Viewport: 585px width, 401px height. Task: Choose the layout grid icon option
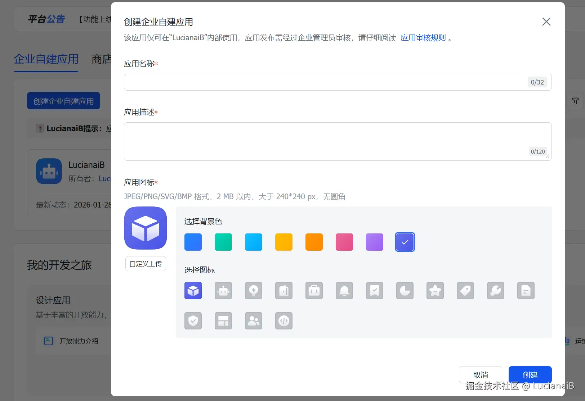pos(223,321)
